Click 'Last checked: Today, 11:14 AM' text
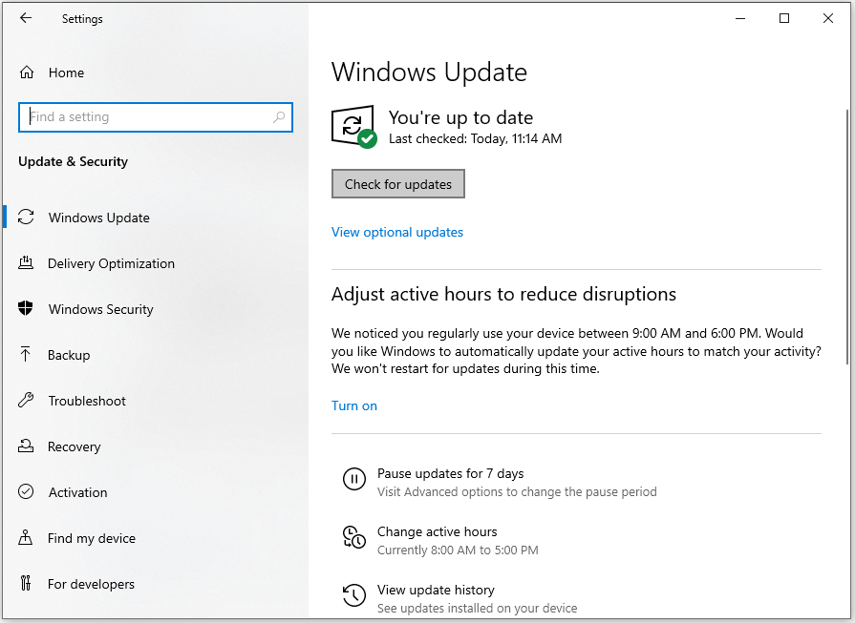The width and height of the screenshot is (855, 623). point(475,139)
